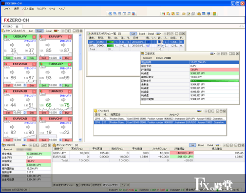This screenshot has width=246, height=193.
Task: Click the red-circle window icon in the toolbar
Action: pyautogui.click(x=133, y=14)
